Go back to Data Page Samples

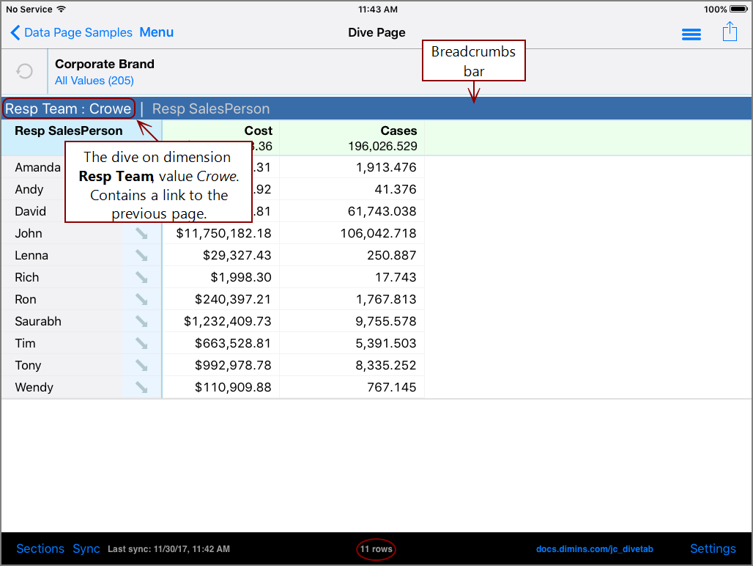pyautogui.click(x=71, y=33)
